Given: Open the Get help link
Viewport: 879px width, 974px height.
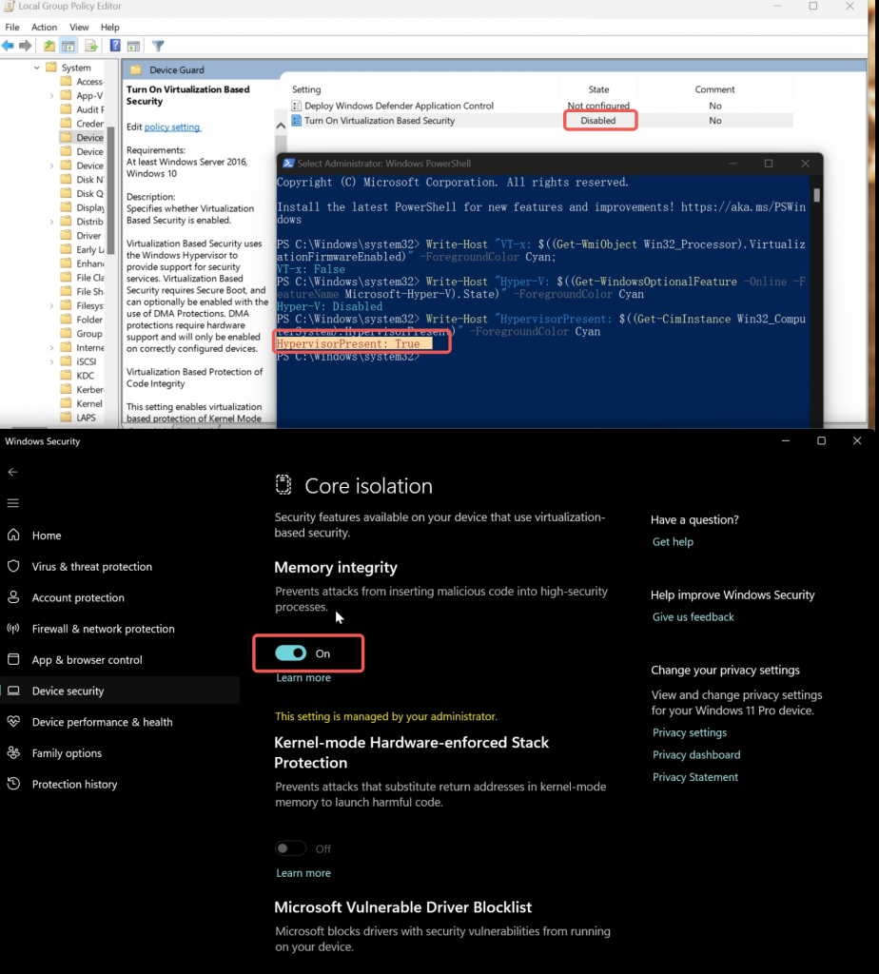Looking at the screenshot, I should pos(673,541).
